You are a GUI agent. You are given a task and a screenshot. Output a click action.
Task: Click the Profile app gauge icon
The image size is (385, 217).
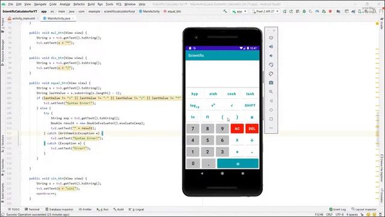click(317, 11)
